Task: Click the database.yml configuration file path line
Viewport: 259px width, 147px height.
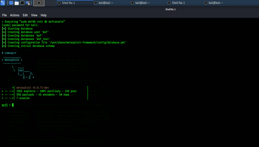Action: point(67,42)
